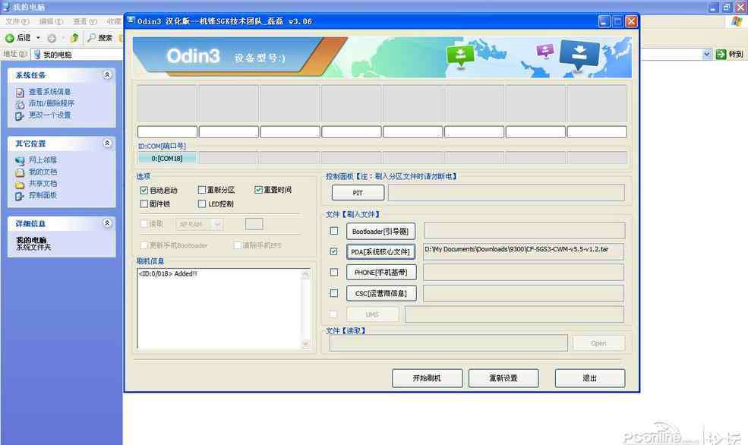Click the PHONE[手机基带] button
748x445 pixels.
point(380,273)
